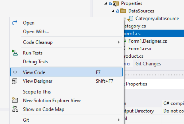Viewport: 184px width, 124px height.
Task: Expand the Git submenu arrow
Action: coord(119,120)
